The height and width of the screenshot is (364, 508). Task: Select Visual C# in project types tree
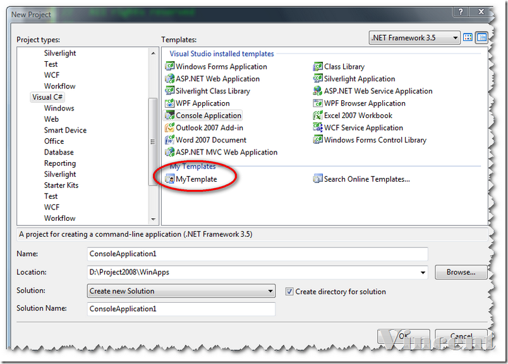(47, 97)
